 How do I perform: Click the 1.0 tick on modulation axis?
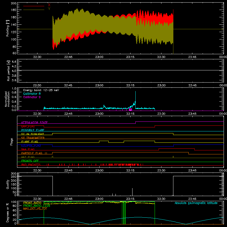point(14,89)
